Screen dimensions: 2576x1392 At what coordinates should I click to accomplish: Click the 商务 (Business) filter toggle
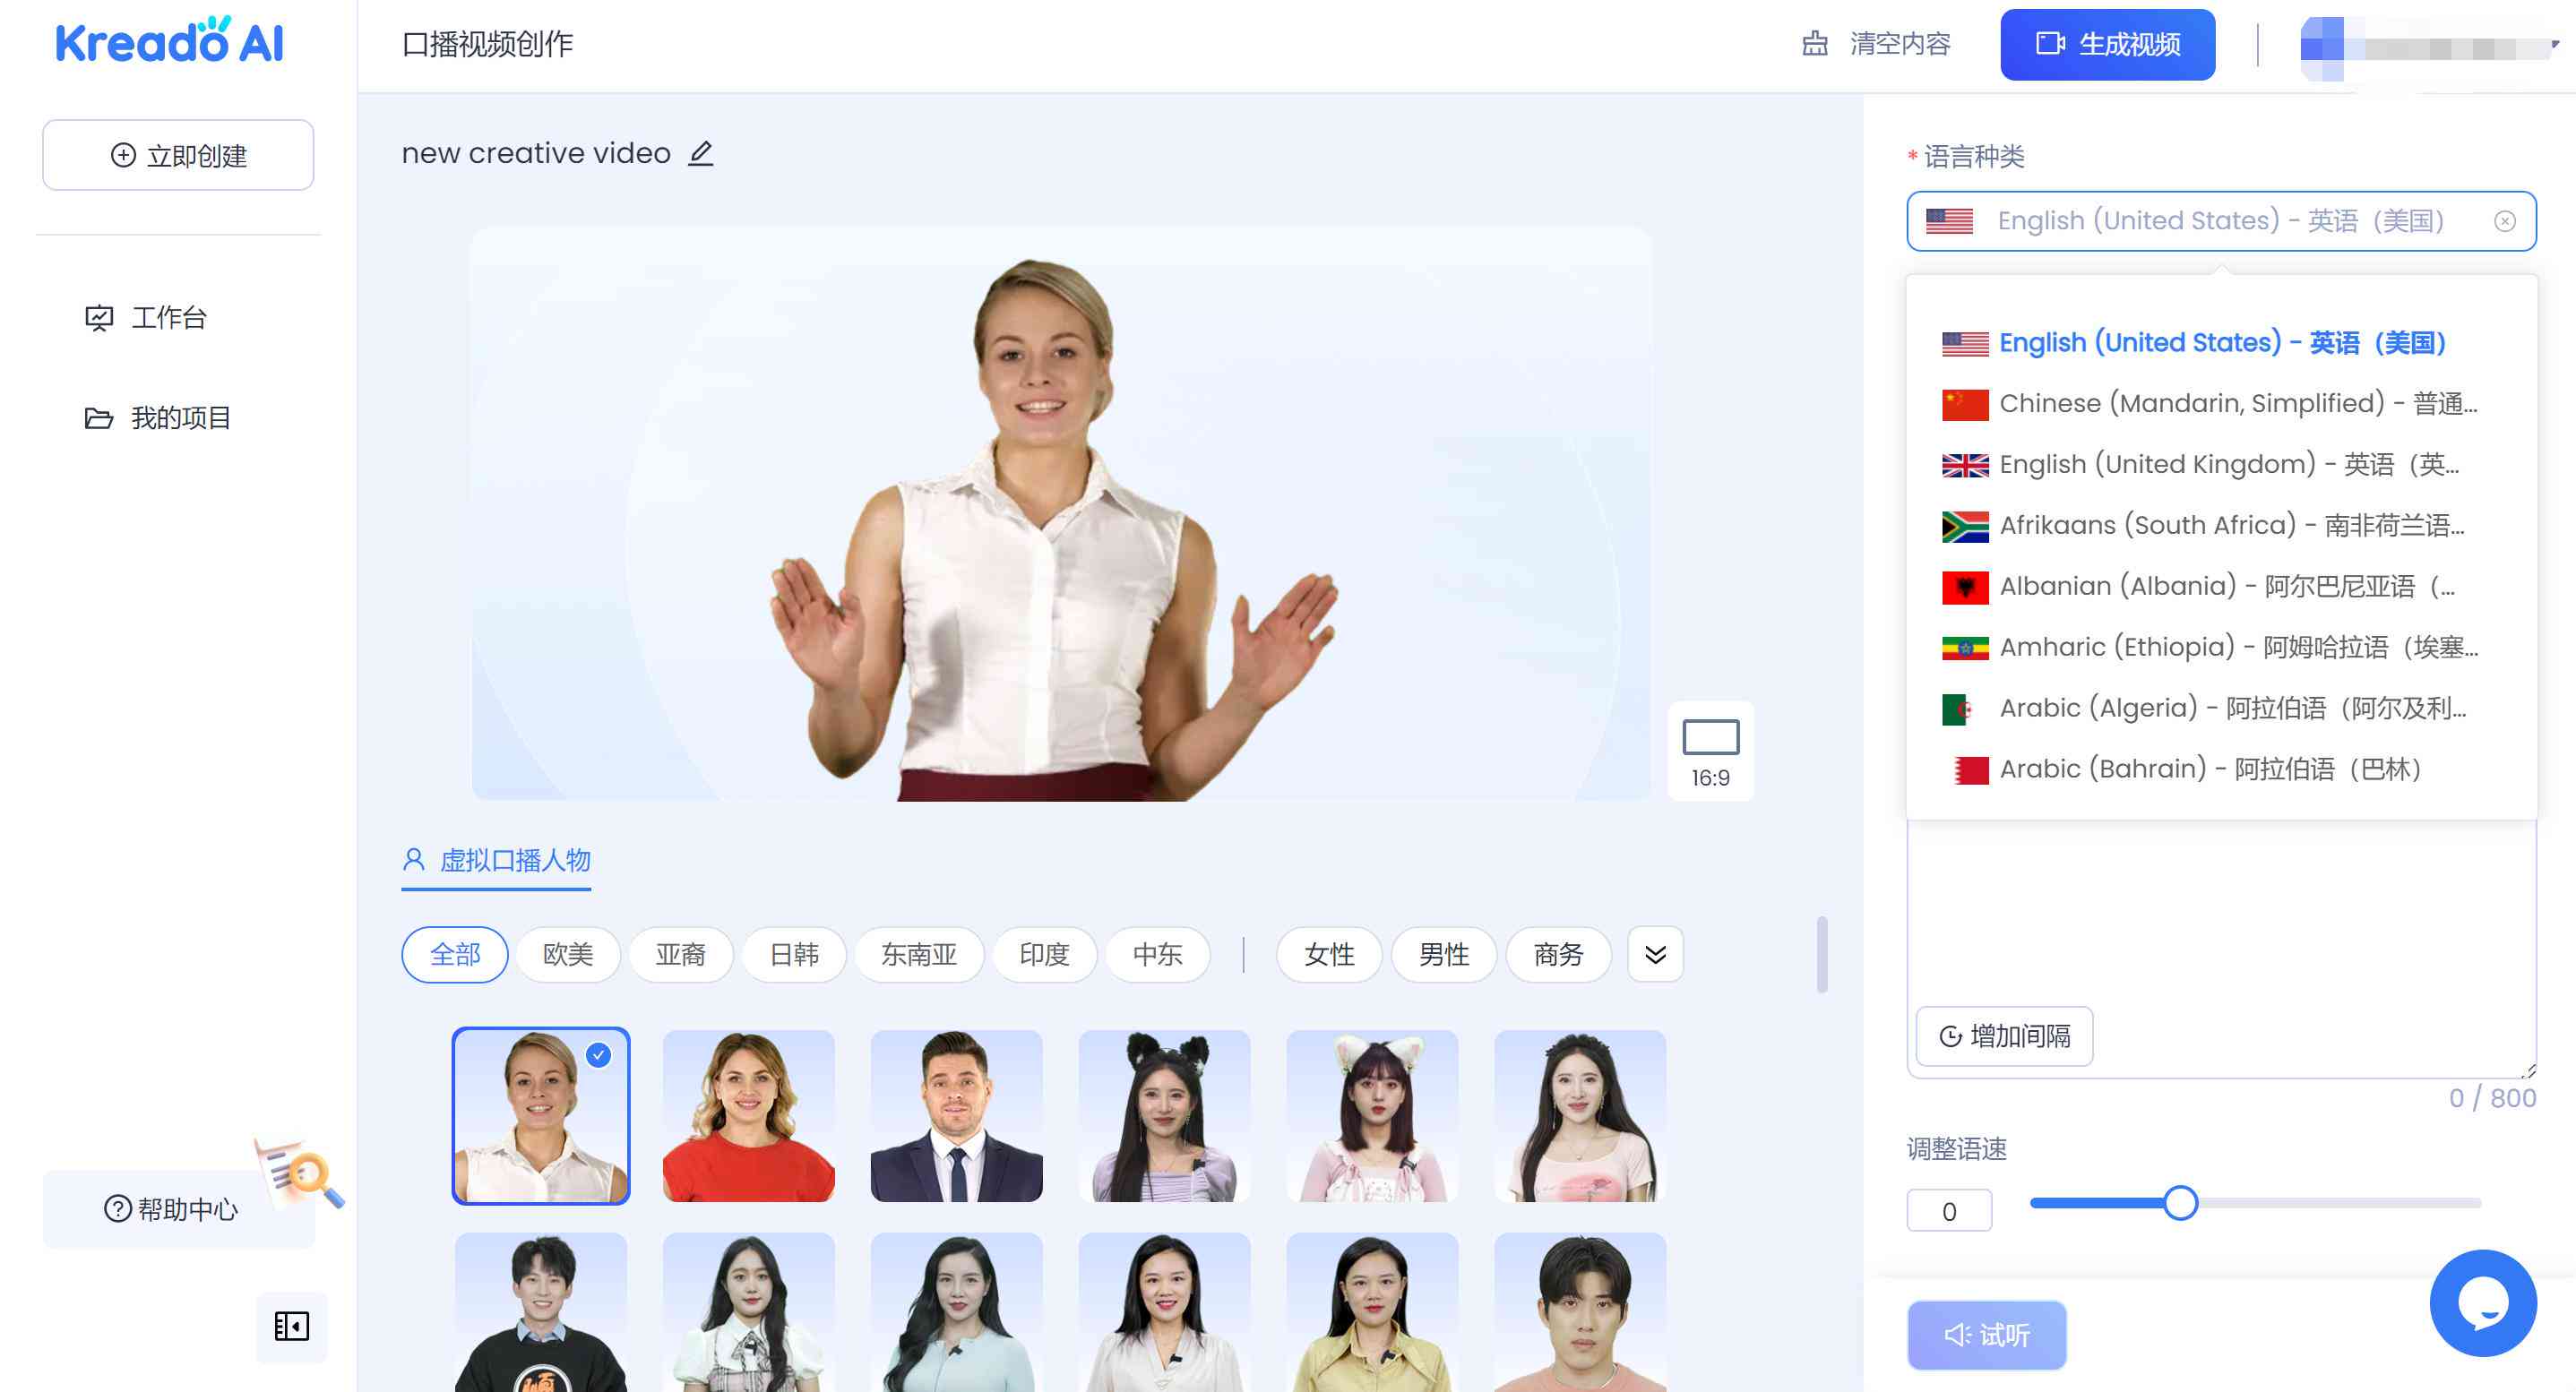point(1558,955)
